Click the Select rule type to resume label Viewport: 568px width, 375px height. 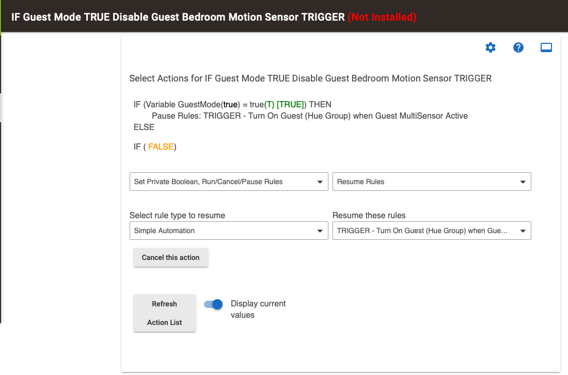(177, 216)
